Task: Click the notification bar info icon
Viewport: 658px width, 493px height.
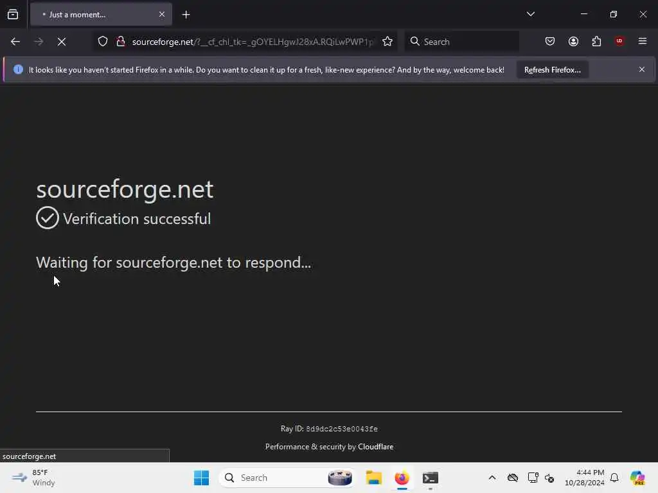Action: point(18,69)
